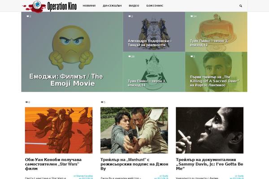This screenshot has height=179, width=269.
Task: Open the НОВИНИ menu item
Action: (x=89, y=6)
